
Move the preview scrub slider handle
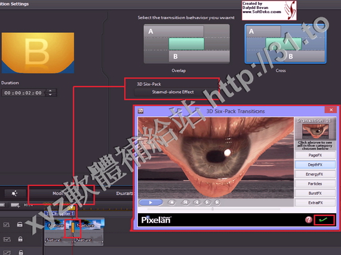pyautogui.click(x=213, y=209)
